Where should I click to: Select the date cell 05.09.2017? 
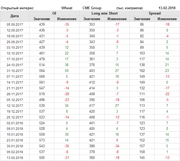tap(15, 24)
